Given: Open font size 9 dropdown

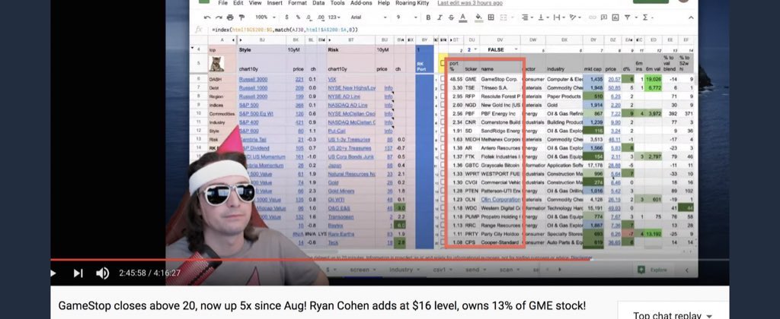Looking at the screenshot, I should click(x=407, y=17).
